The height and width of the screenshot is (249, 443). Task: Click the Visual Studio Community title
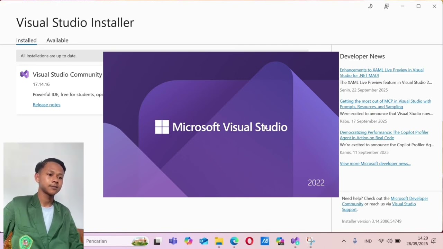pyautogui.click(x=67, y=74)
